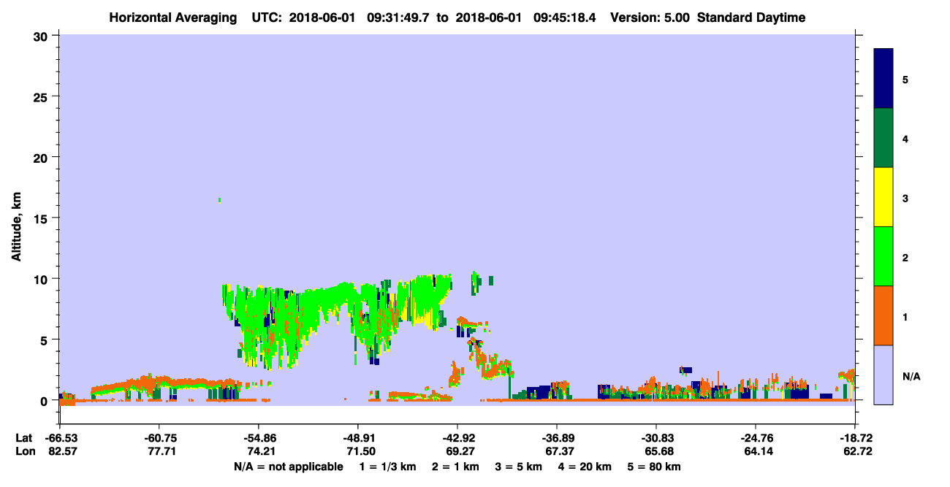Click the latitude value -24.76

[x=756, y=438]
